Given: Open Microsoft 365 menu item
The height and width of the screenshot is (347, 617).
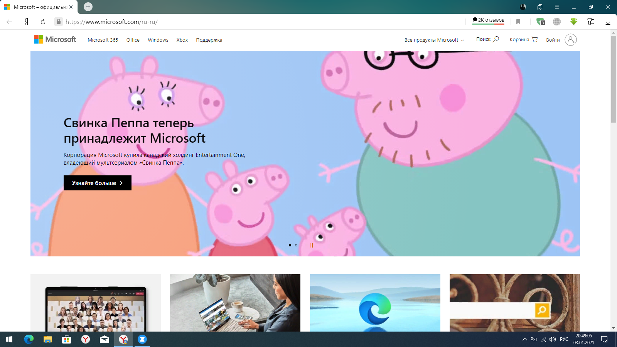Looking at the screenshot, I should pyautogui.click(x=103, y=40).
